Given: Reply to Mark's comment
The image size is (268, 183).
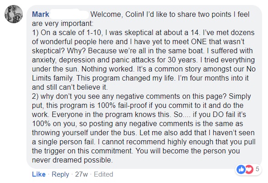Looking at the screenshot, I should pos(60,174).
